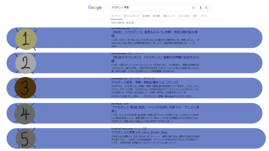Click the bronze number 3 rank badge
This screenshot has height=151, width=269.
tap(25, 88)
